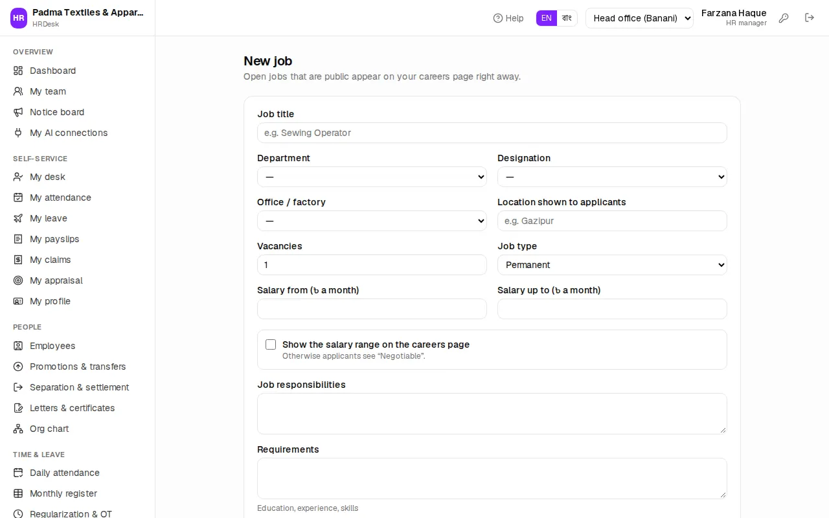
Task: Click the Org chart icon
Action: tap(18, 429)
